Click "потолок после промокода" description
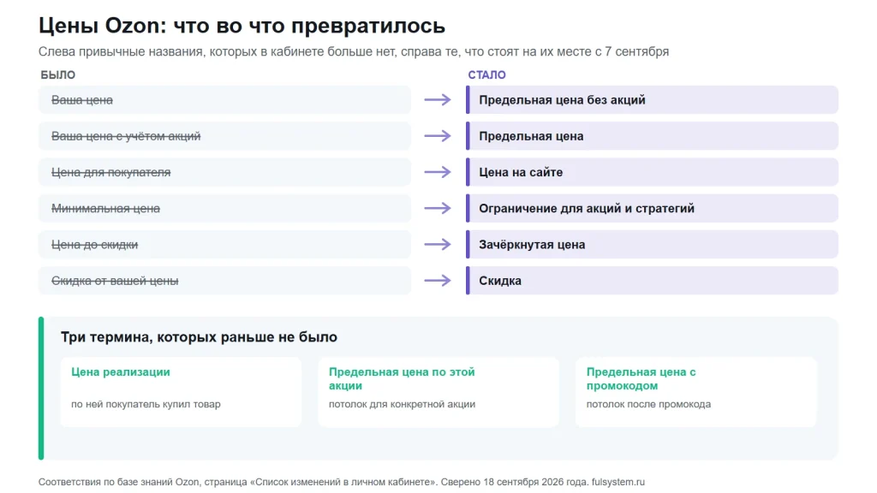The image size is (877, 493). (648, 404)
